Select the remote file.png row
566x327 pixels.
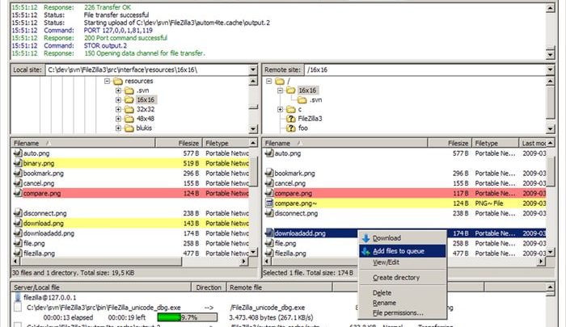pyautogui.click(x=404, y=243)
